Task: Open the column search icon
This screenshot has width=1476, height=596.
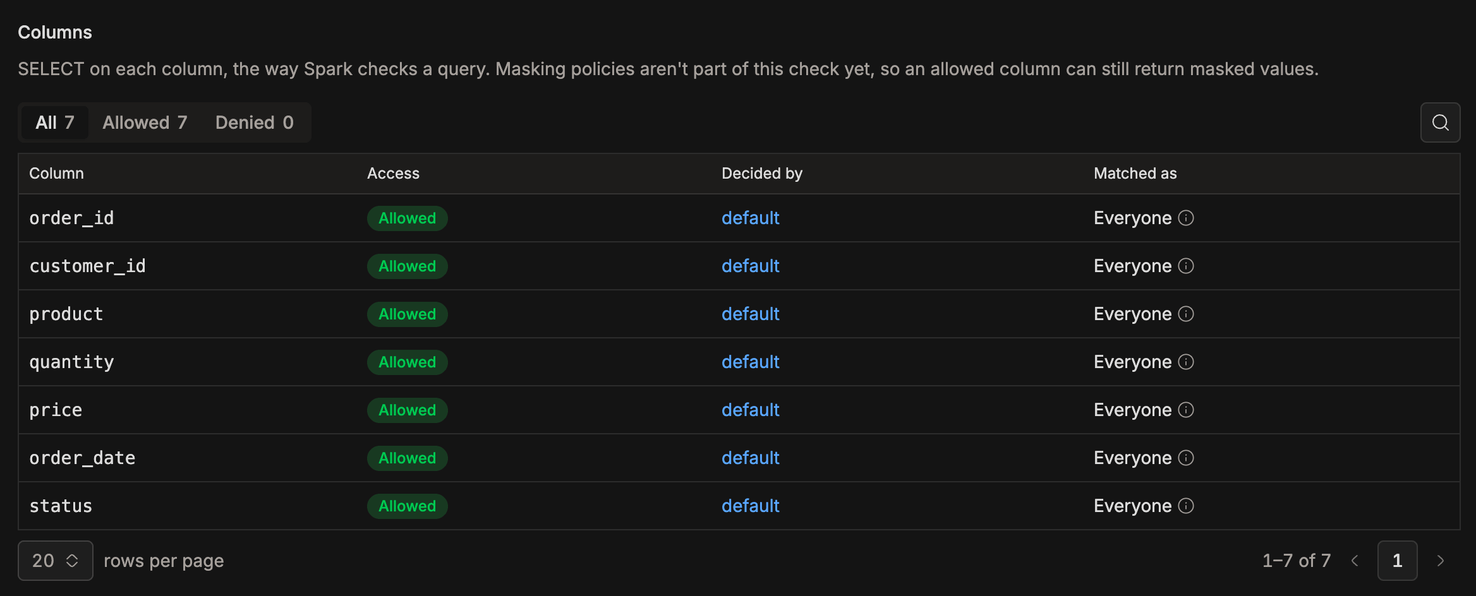Action: [1440, 122]
